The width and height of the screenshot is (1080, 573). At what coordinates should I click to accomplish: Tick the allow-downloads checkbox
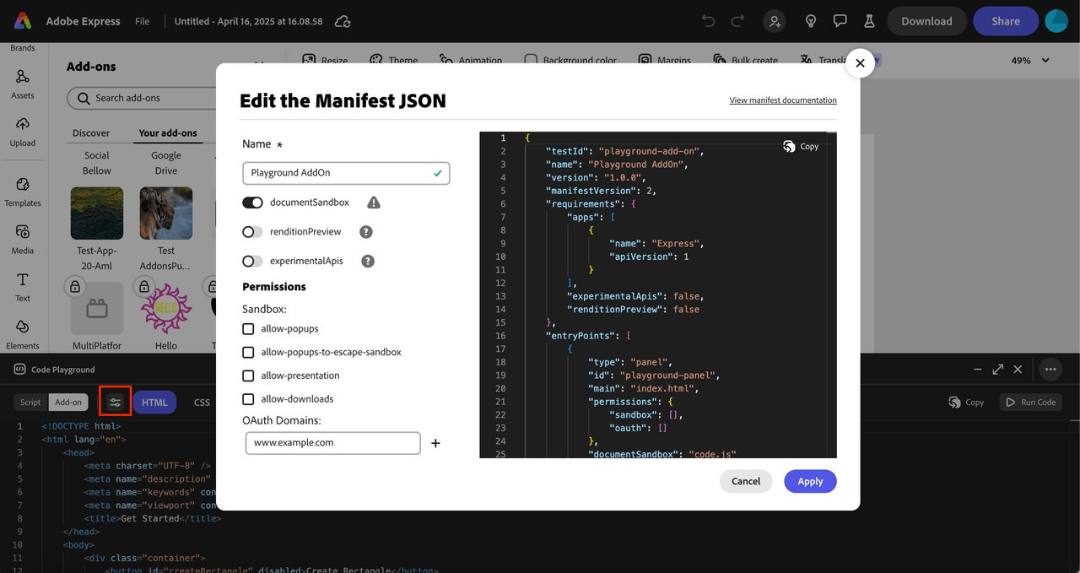(248, 399)
